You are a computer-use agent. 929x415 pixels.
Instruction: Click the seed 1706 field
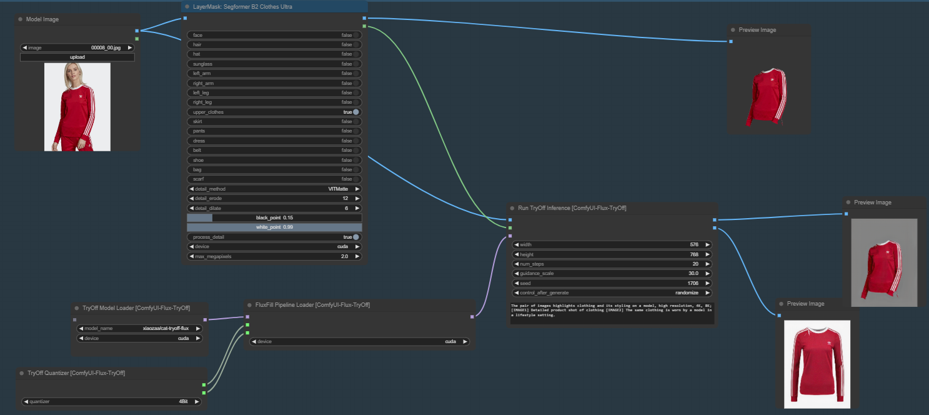[x=612, y=283]
